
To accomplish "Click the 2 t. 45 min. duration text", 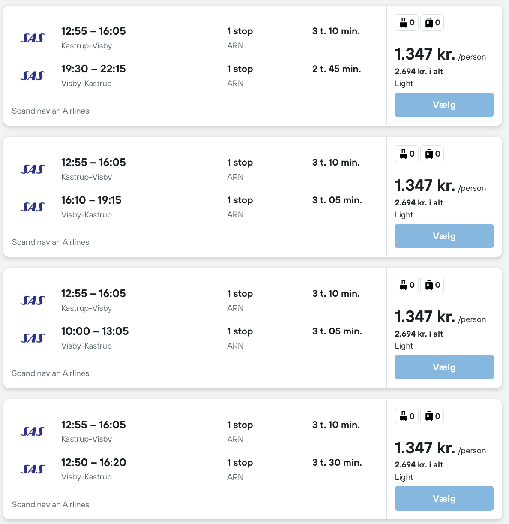I will 336,69.
